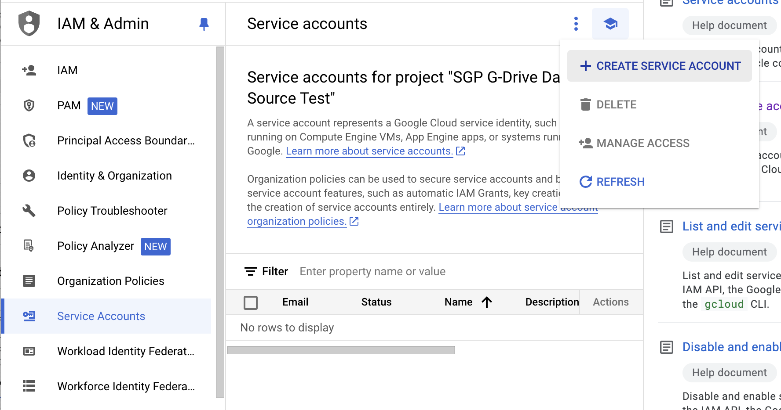Open the List and edit help topic

click(731, 226)
